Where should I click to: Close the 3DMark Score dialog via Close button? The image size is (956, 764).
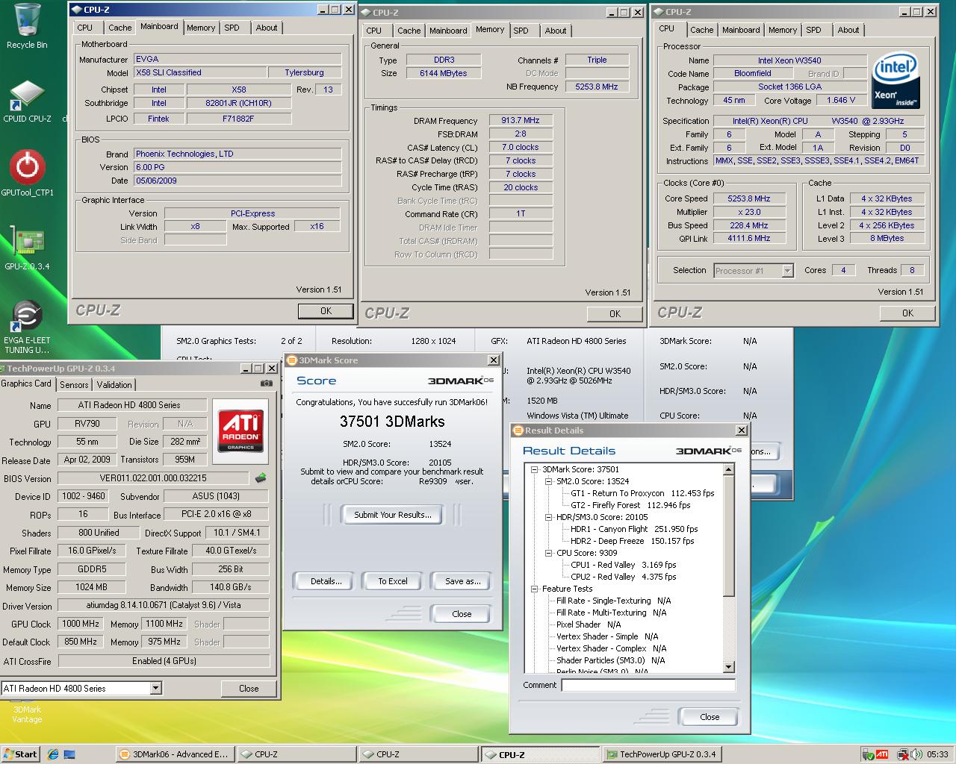point(462,614)
